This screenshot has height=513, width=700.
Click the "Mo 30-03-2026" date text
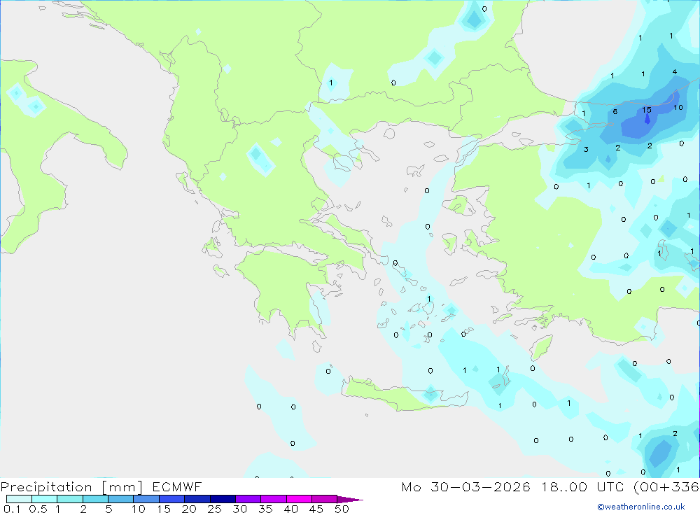(465, 486)
